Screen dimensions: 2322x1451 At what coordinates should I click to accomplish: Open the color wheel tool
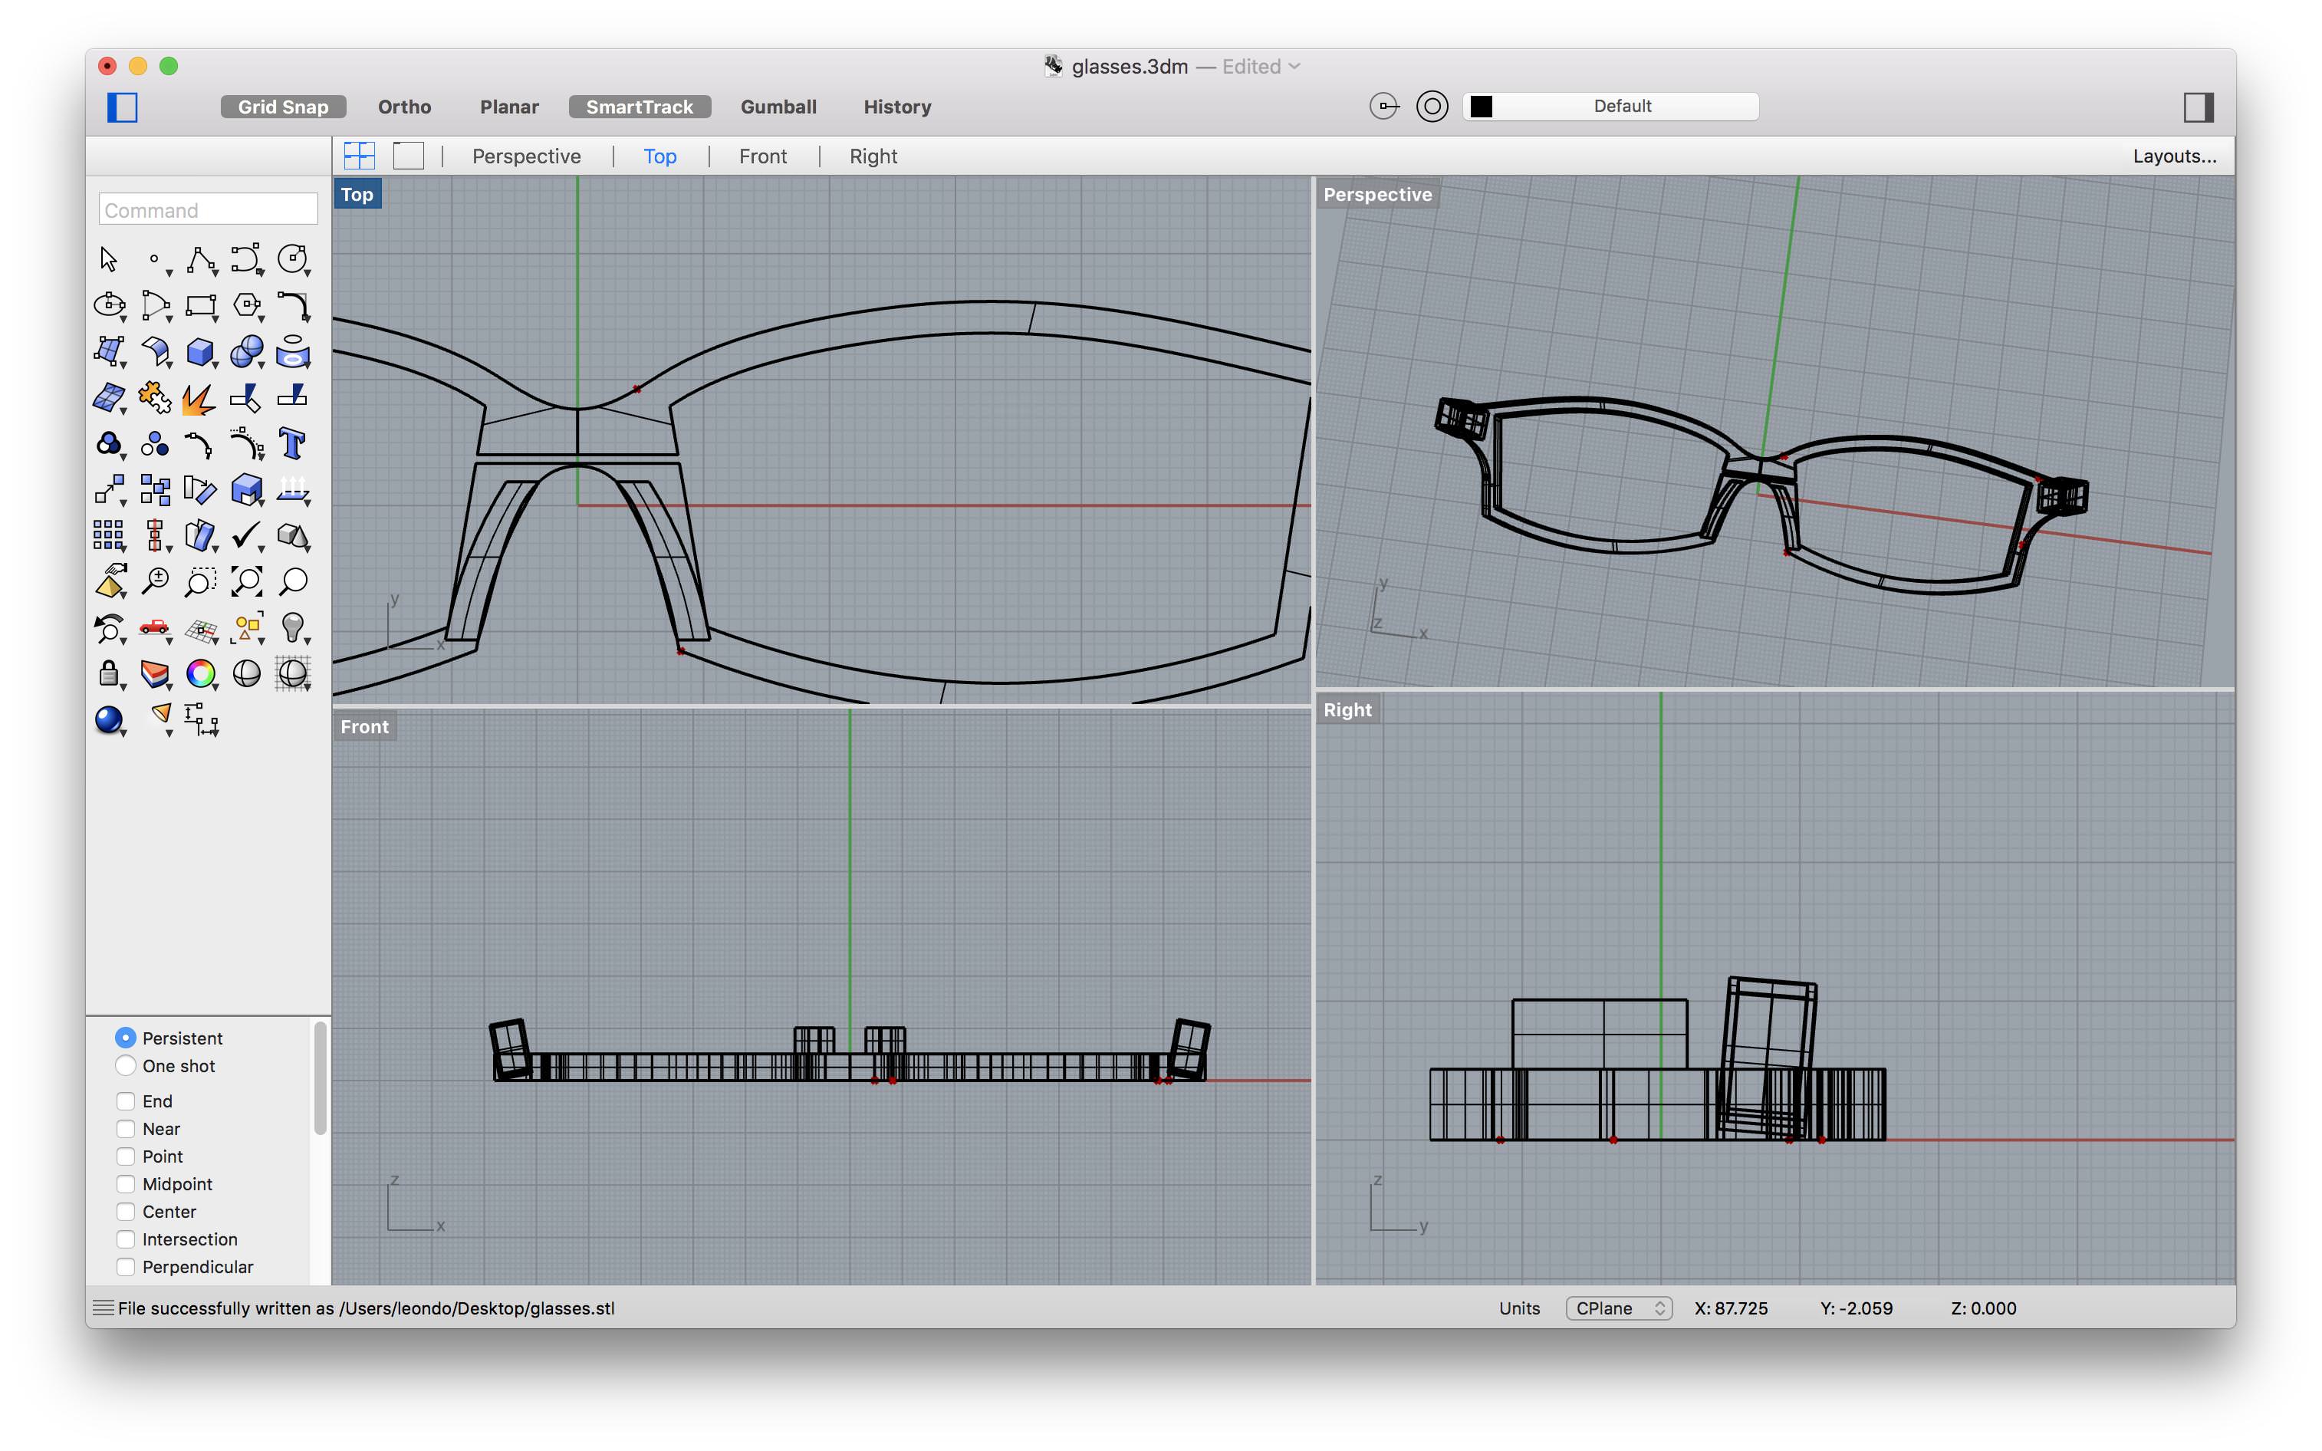point(199,673)
